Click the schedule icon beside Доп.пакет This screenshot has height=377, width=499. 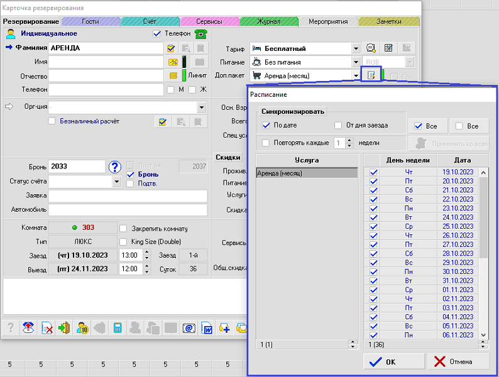tap(371, 75)
